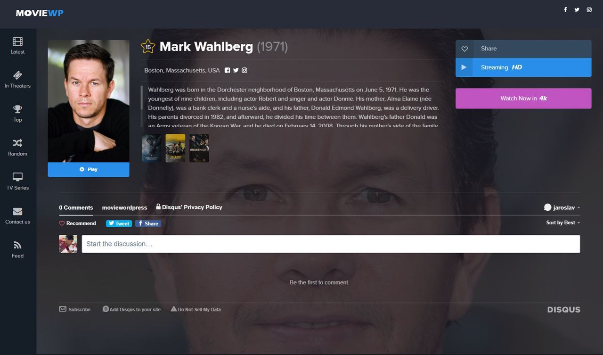The width and height of the screenshot is (603, 355).
Task: Toggle the Recommend heart button
Action: coord(77,223)
